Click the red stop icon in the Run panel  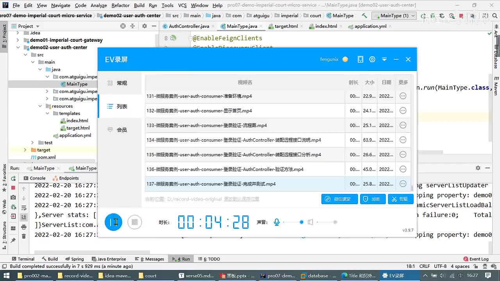tap(13, 188)
